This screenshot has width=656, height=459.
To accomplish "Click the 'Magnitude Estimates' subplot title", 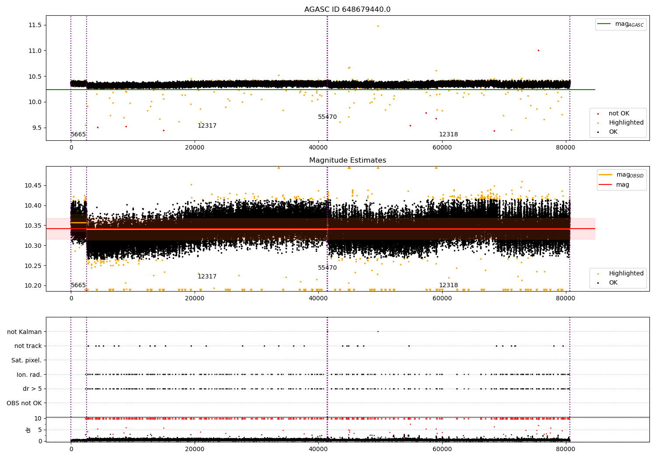I will pyautogui.click(x=347, y=160).
